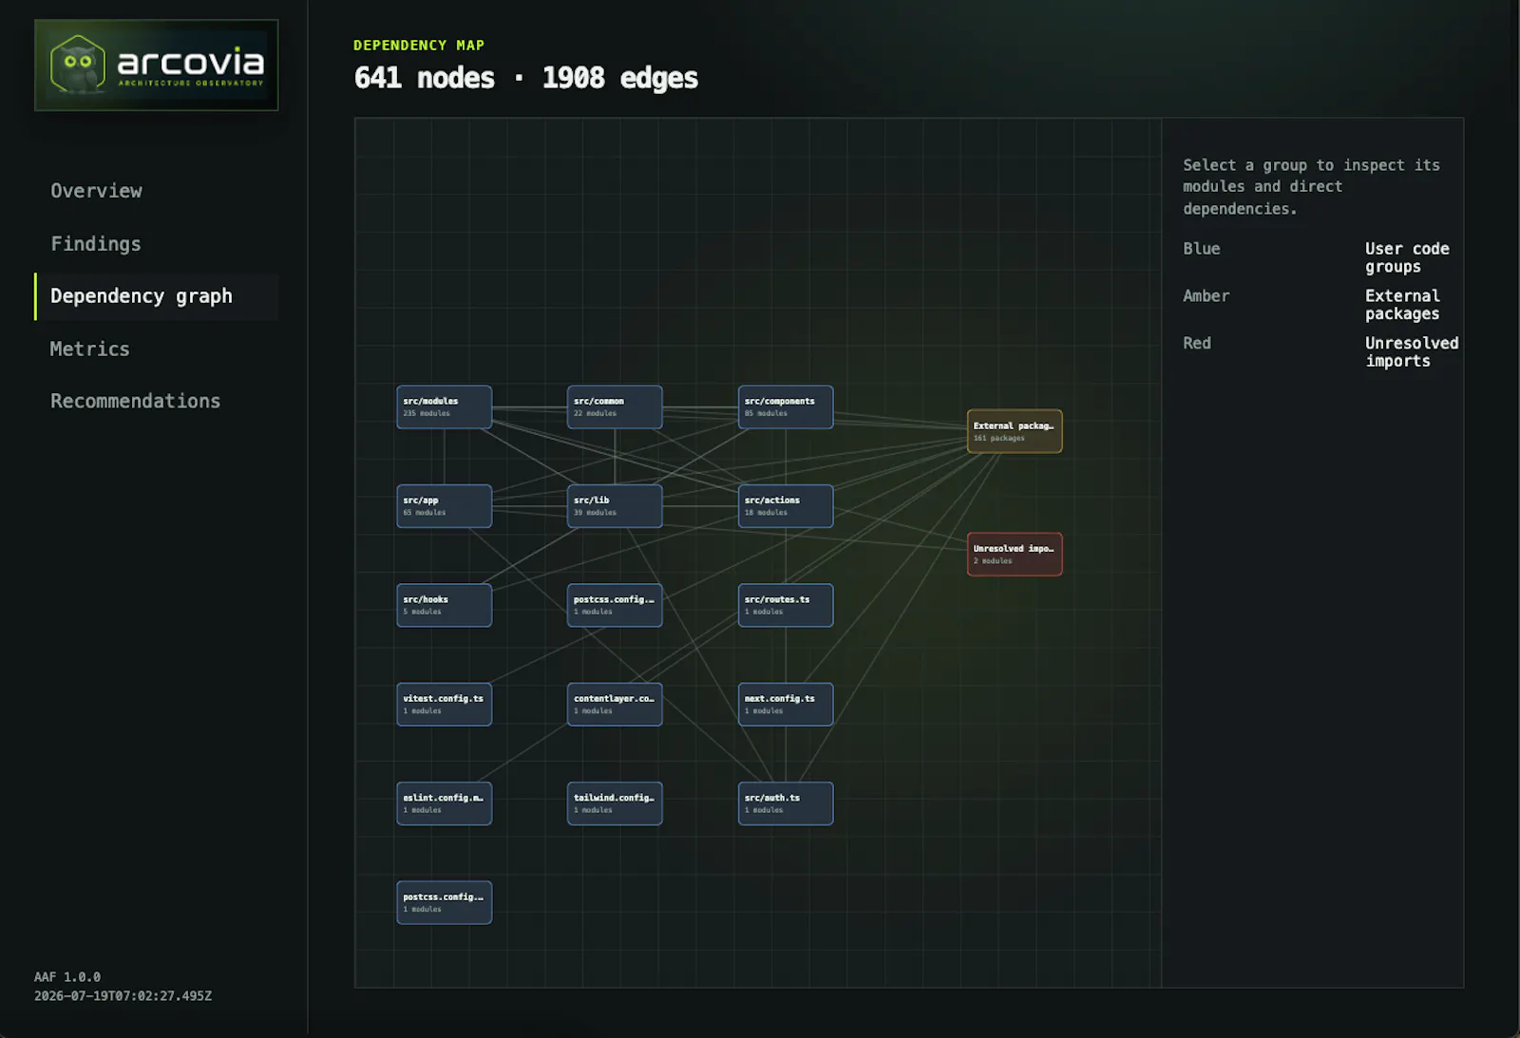Screen dimensions: 1520x1038
Task: Click the 'Amber' legend label
Action: 1206,296
